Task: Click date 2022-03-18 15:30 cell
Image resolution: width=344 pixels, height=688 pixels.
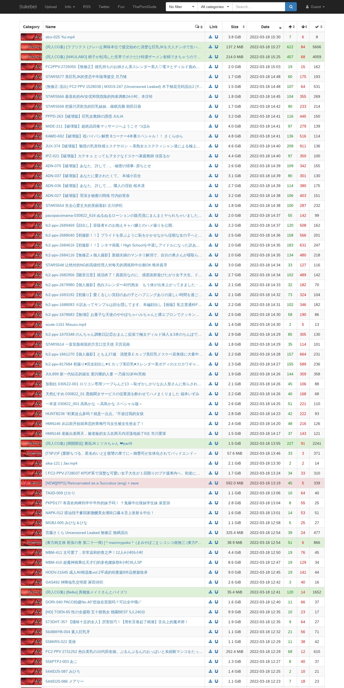Action: click(265, 37)
